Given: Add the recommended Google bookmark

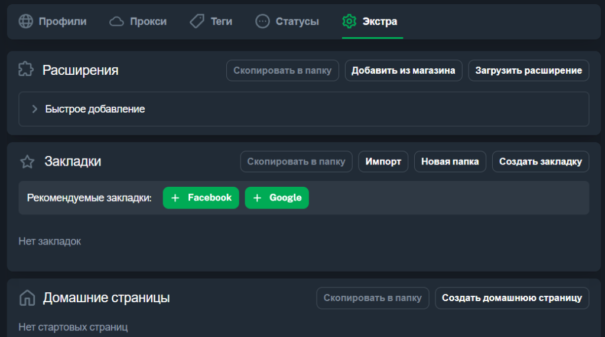Looking at the screenshot, I should [x=277, y=198].
